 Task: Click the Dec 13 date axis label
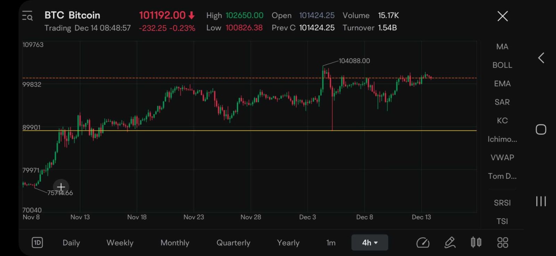[421, 217]
